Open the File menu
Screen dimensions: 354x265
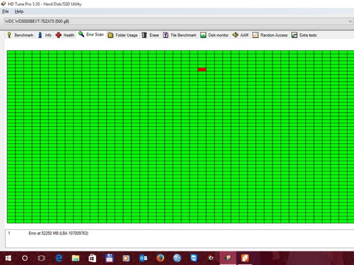click(5, 11)
